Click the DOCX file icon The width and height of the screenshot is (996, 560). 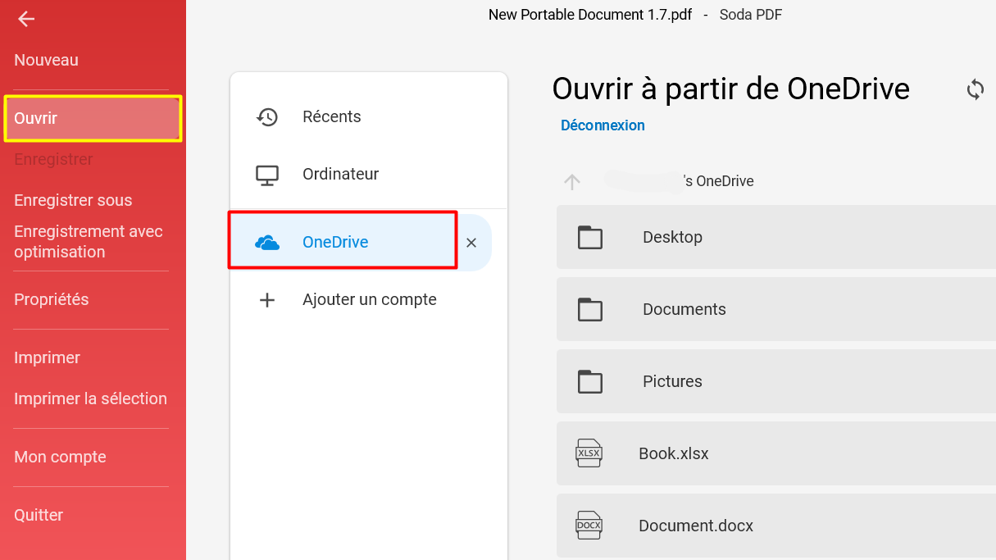tap(589, 526)
